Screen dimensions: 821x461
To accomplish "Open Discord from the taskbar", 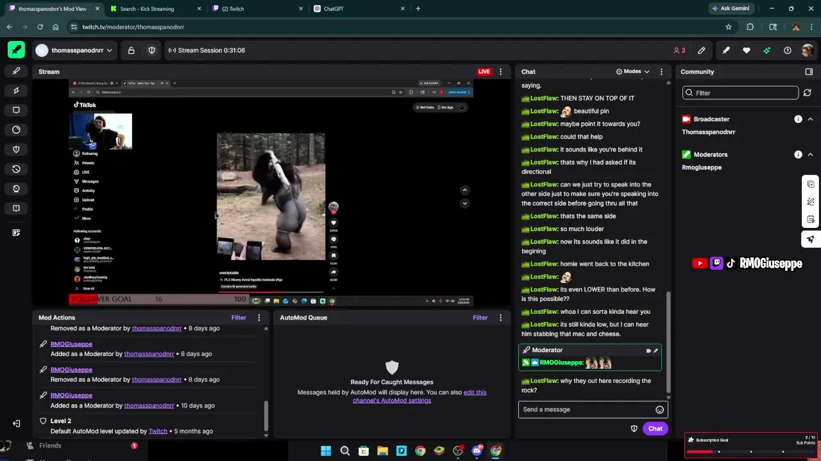I will click(x=477, y=451).
